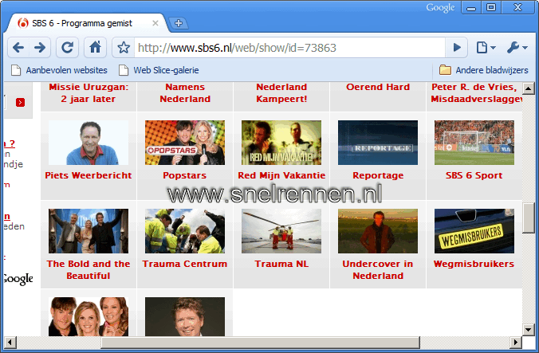Click the vertical scrollbar up arrow
The width and height of the screenshot is (539, 353).
pos(529,88)
